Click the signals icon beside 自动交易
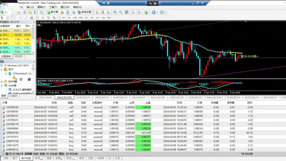 tap(73, 12)
